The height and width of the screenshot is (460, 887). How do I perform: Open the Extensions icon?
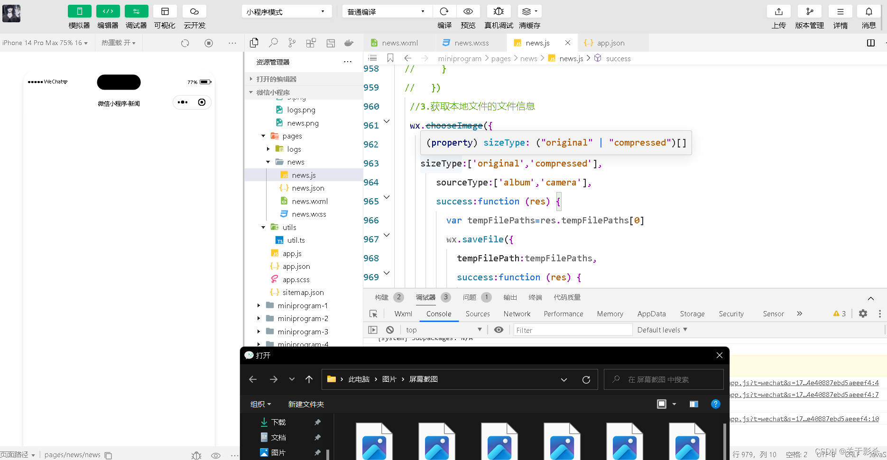(x=311, y=43)
